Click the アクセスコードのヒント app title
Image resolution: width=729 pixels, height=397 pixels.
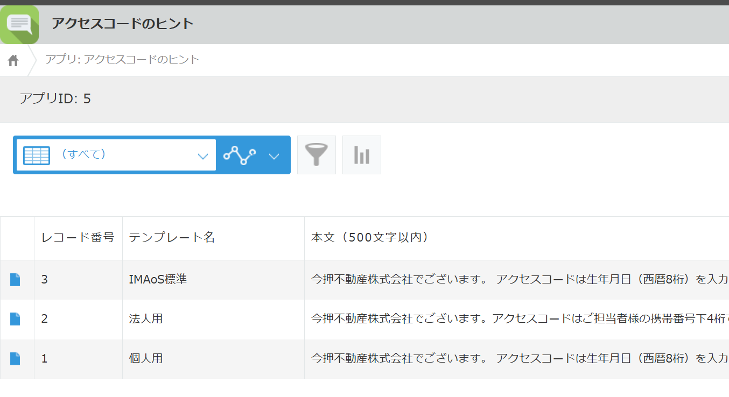pos(121,24)
